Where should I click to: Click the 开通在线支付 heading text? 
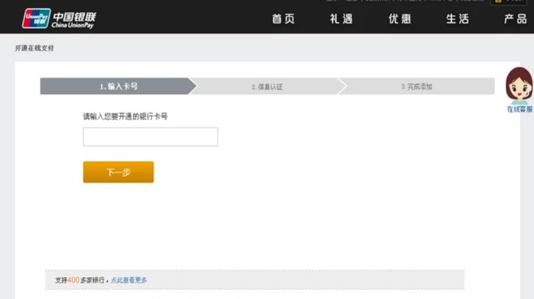pos(34,48)
